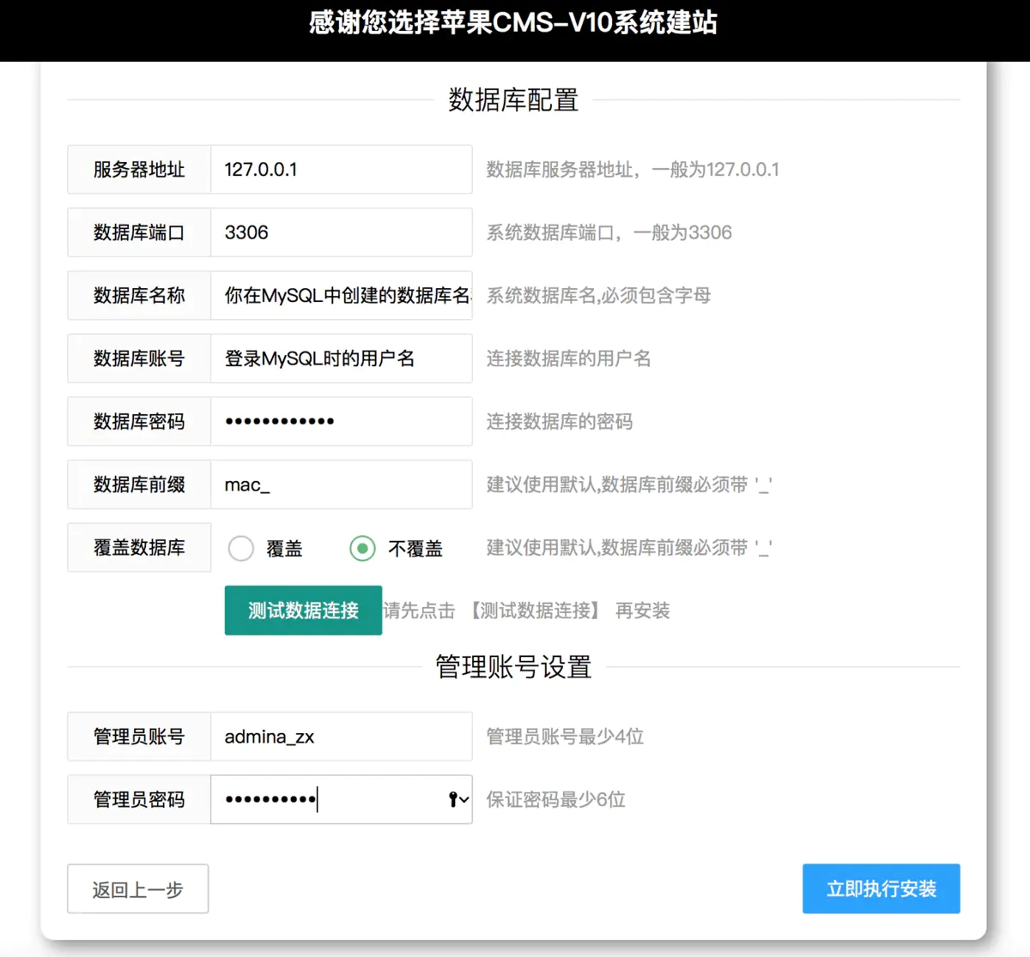Click the hint 保证密码最少6位
This screenshot has width=1030, height=957.
click(x=555, y=800)
